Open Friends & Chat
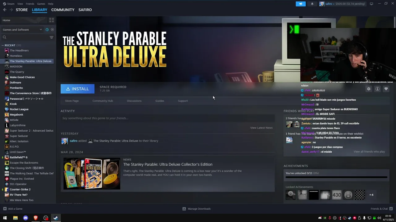 click(381, 209)
